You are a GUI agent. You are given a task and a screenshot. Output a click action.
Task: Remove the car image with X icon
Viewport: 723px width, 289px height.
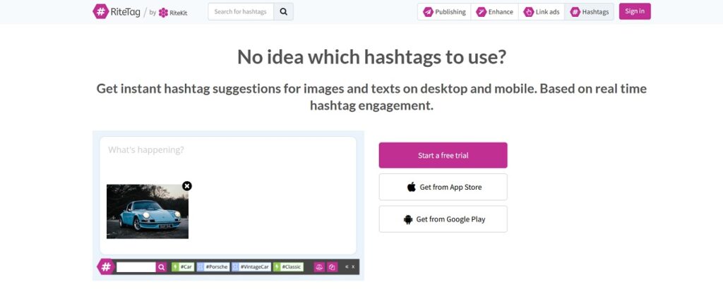187,186
